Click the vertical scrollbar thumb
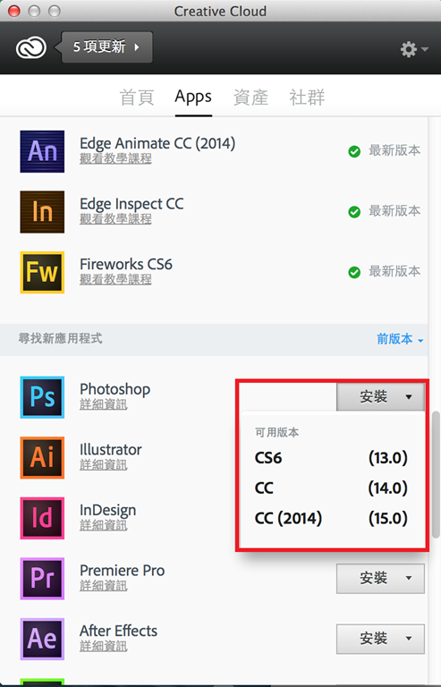Image resolution: width=441 pixels, height=687 pixels. pos(436,474)
